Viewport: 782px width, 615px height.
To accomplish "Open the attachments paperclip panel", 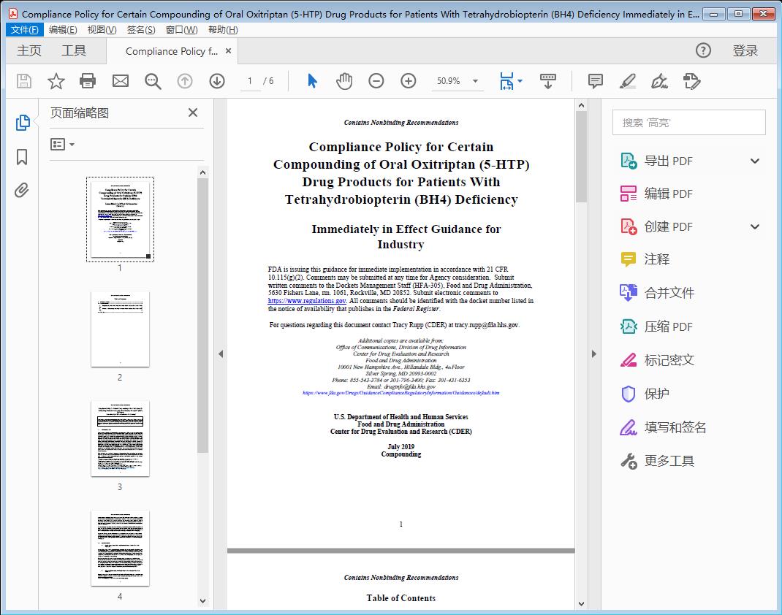I will click(x=21, y=190).
